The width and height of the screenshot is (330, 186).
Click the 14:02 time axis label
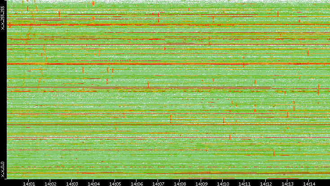click(50, 184)
